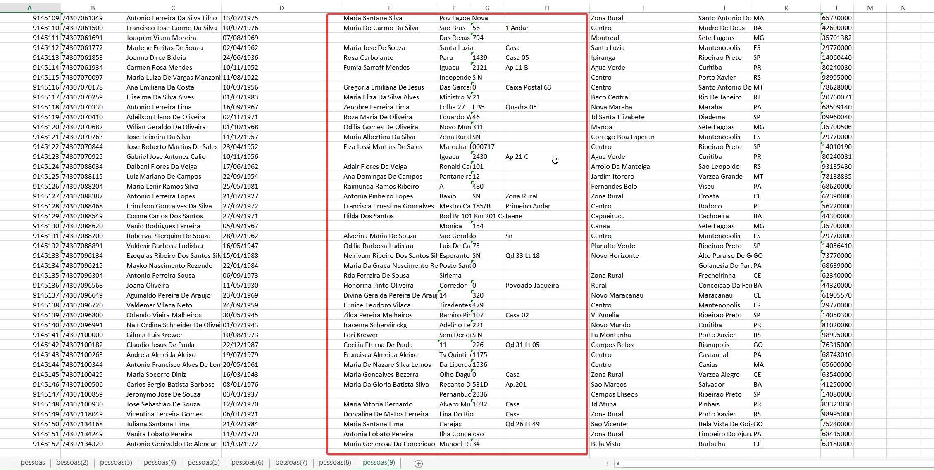Click cell 'Primeiro Andar'
This screenshot has height=470, width=934.
pos(547,206)
